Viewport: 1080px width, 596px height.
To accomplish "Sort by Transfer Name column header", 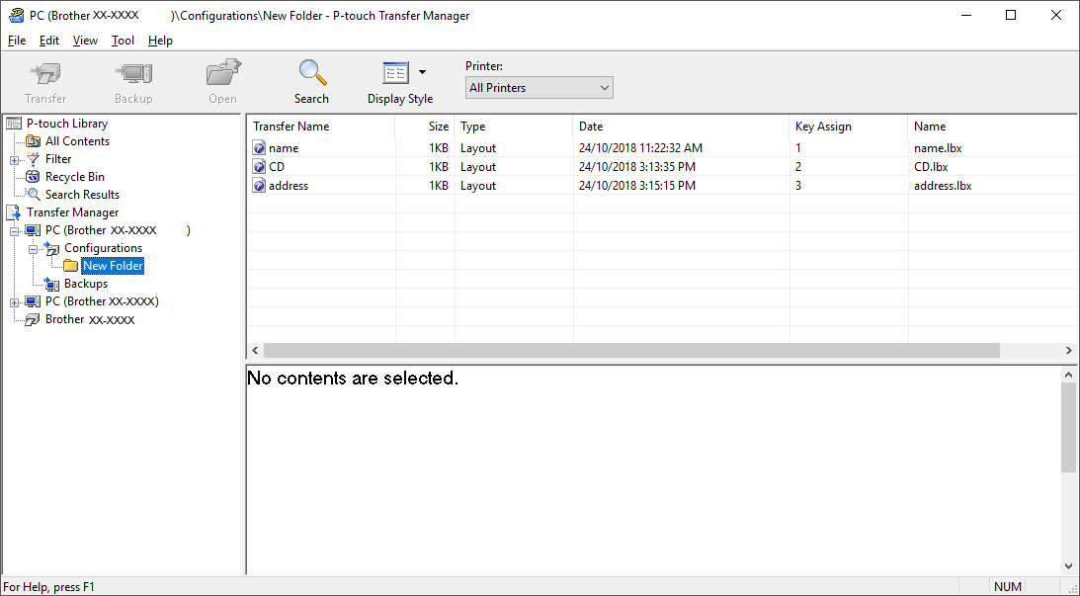I will click(291, 127).
